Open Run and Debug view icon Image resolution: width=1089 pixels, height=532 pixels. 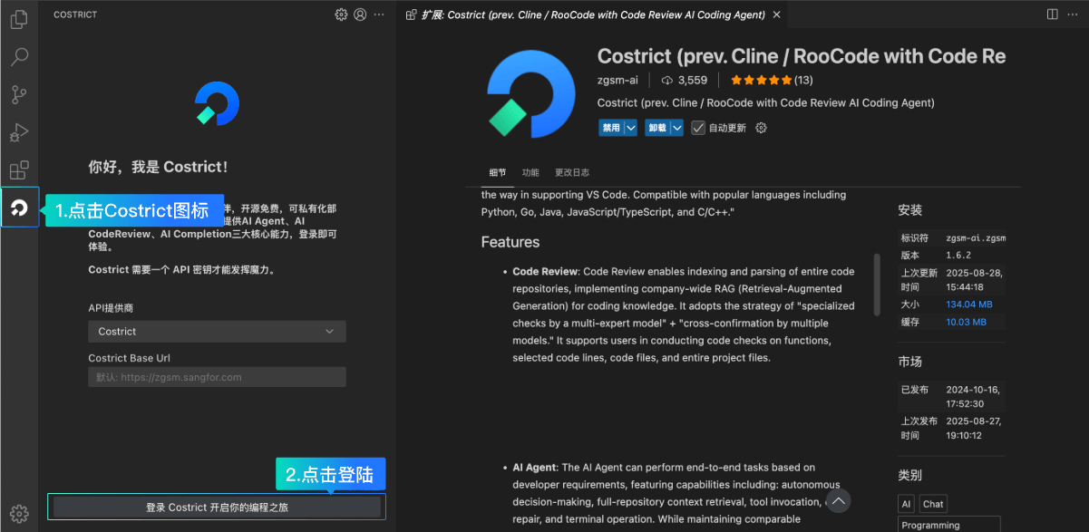19,133
